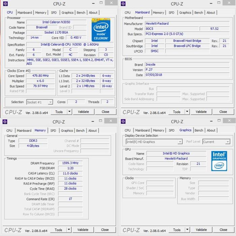Open the Tools arrow dropdown in the Memory window
The image size is (236, 236).
coord(69,230)
